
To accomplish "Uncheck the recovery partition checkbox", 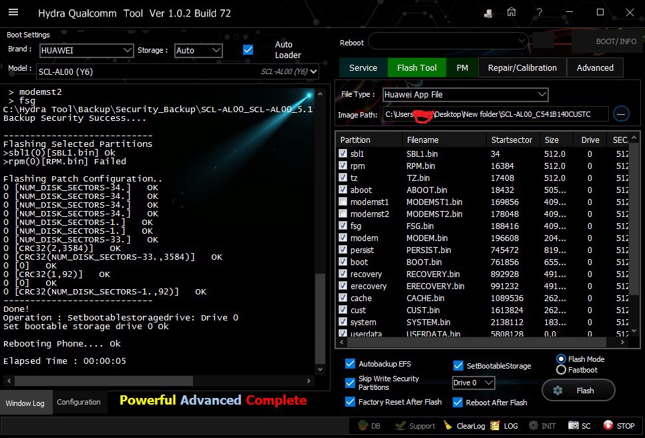I will point(343,274).
